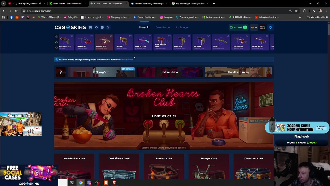Viewport: 330px width, 186px height.
Task: Click the address bar URL field
Action: [155, 11]
